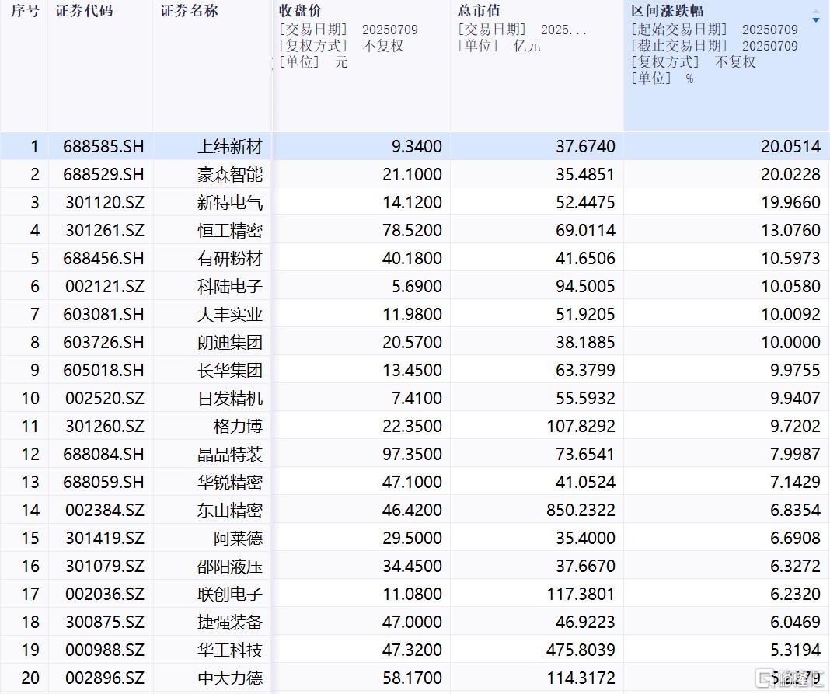Select market cap value 94.5005

[585, 287]
